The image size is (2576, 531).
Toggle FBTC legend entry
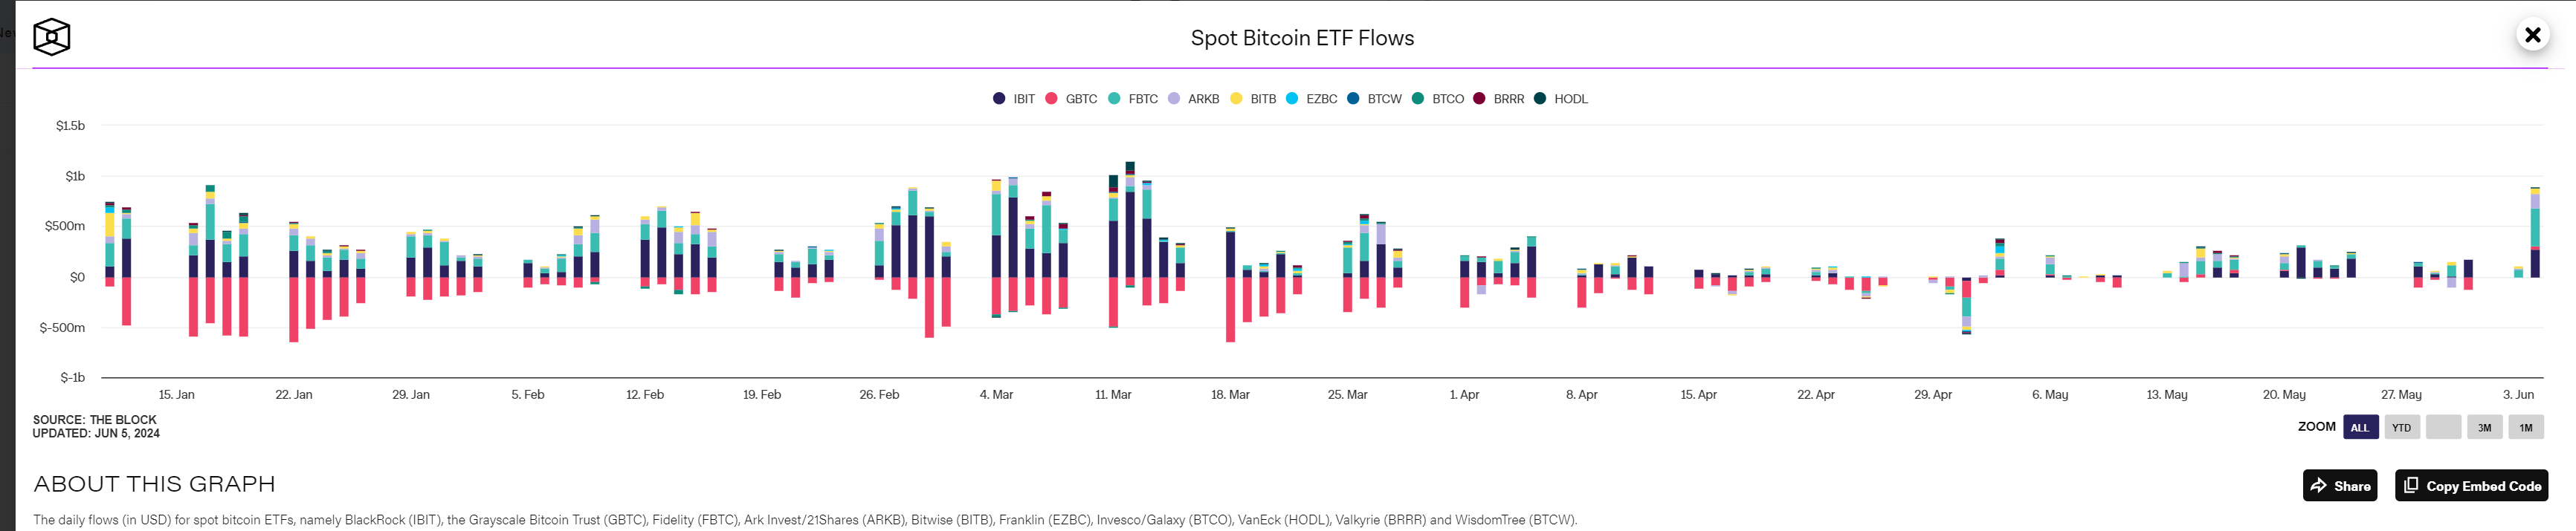1133,99
